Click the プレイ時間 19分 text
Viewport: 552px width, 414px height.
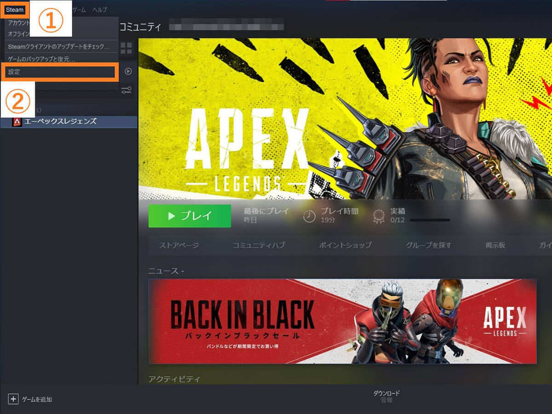click(339, 215)
